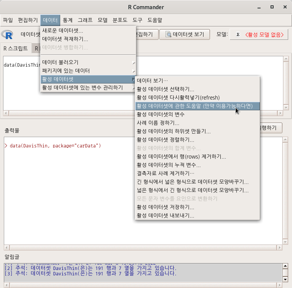
Task: Click script editor scroll left arrow
Action: (x=6, y=113)
